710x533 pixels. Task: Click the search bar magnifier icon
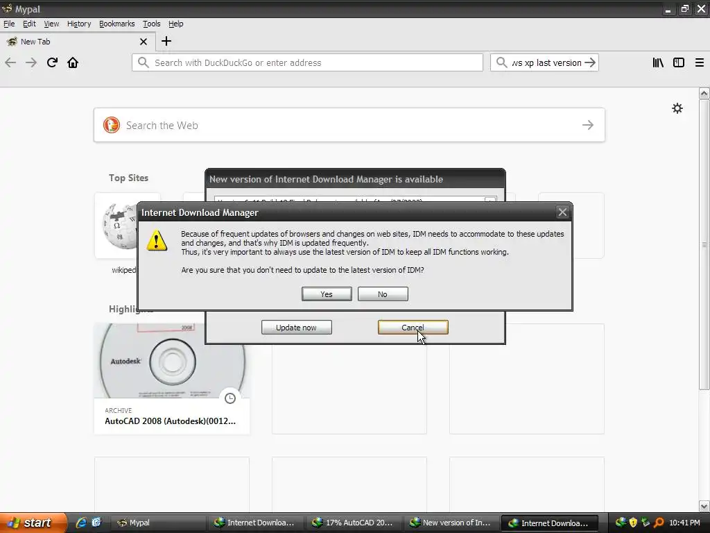click(501, 62)
